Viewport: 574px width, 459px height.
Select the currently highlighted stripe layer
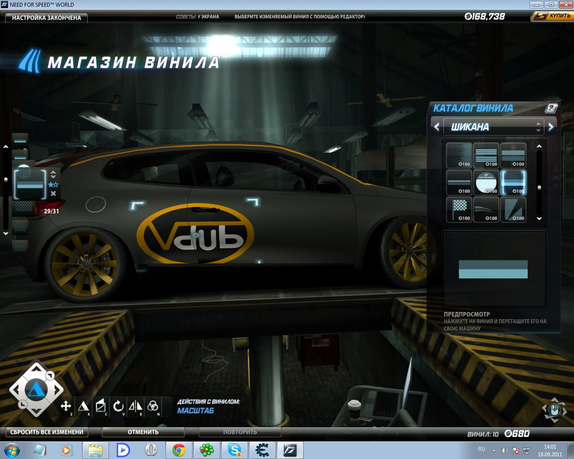pos(30,184)
